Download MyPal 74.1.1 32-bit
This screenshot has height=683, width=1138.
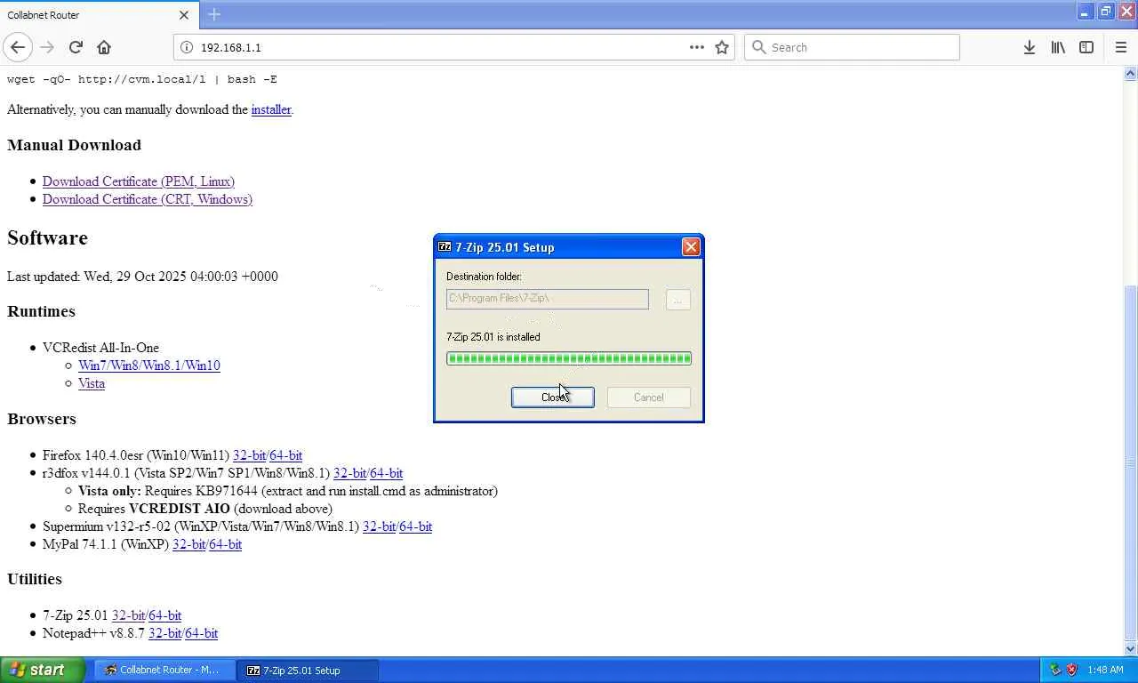pos(188,544)
